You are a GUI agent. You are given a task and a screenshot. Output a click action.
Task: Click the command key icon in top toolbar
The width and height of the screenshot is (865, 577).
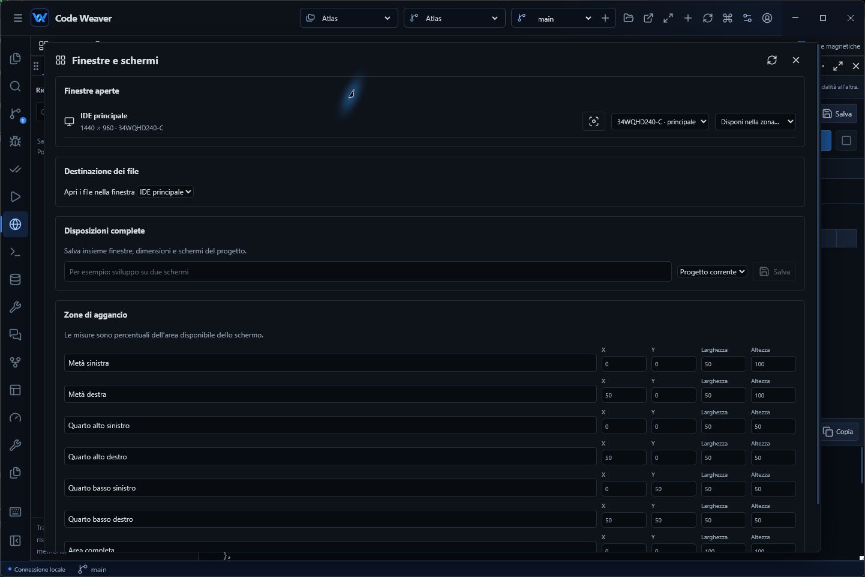(x=728, y=18)
